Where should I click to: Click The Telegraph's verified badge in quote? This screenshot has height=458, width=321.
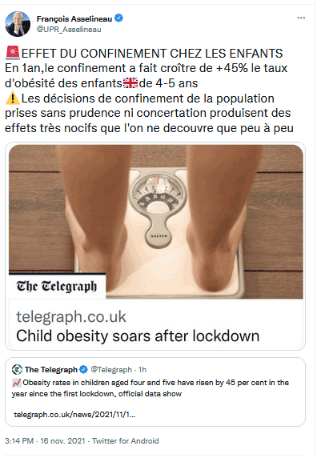tap(84, 369)
